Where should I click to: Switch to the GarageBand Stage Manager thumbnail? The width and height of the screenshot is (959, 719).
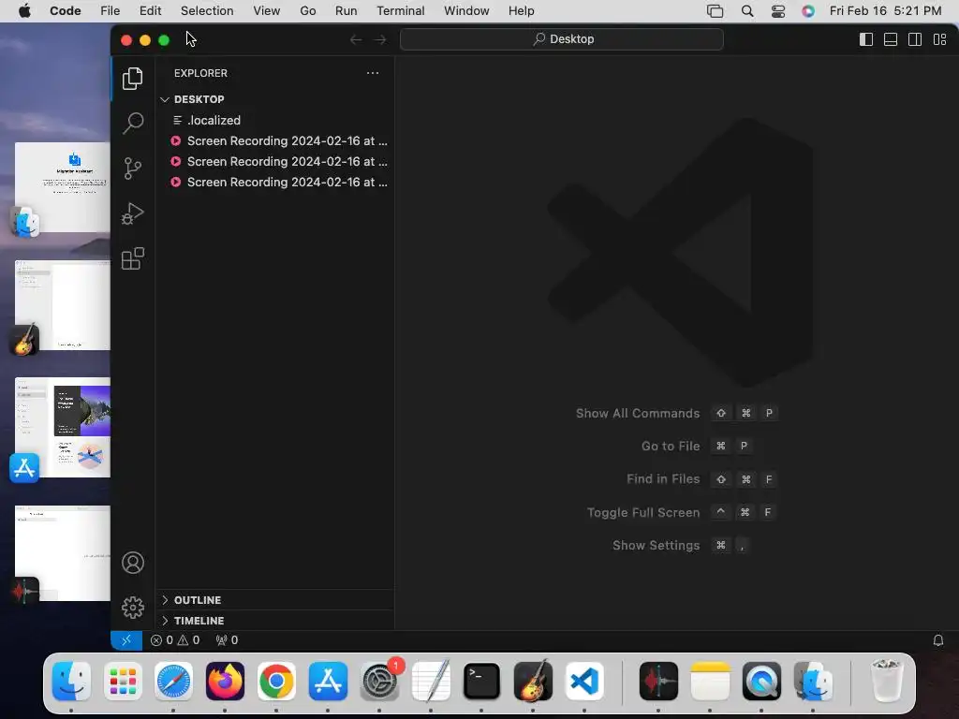pos(63,305)
